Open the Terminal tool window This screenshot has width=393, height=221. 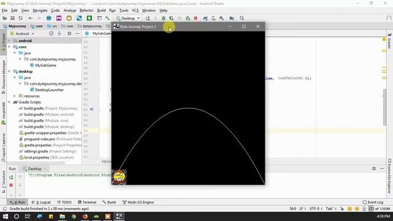87,202
